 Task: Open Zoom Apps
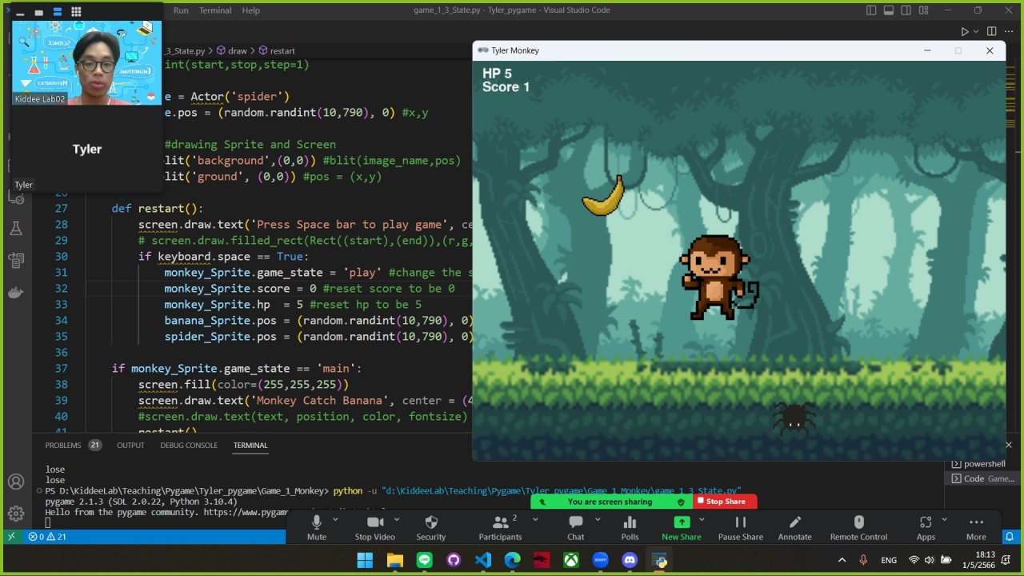926,528
